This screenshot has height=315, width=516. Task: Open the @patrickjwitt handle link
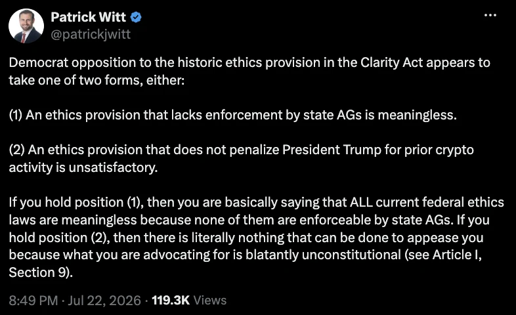coord(91,34)
